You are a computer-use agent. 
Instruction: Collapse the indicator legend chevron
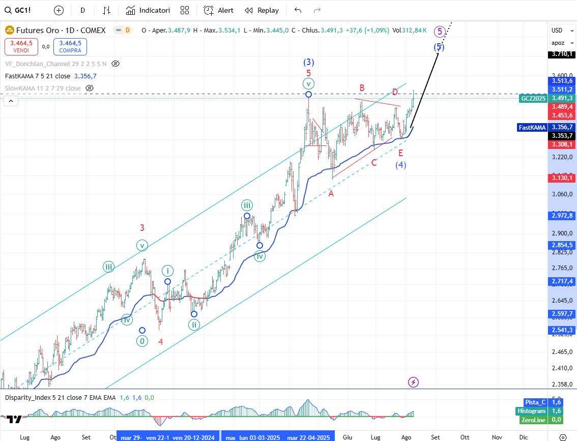coord(11,101)
